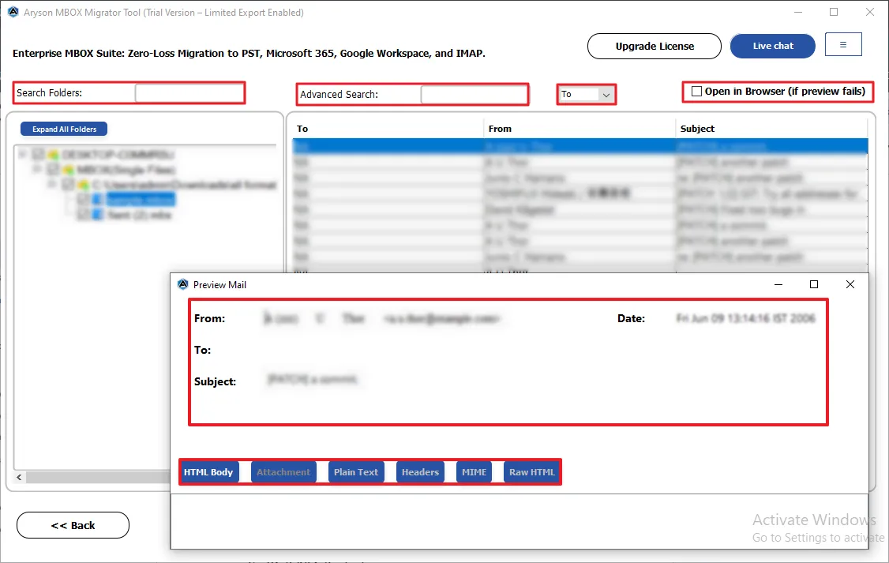Image resolution: width=889 pixels, height=563 pixels.
Task: Sort by the Subject column header
Action: pos(771,129)
